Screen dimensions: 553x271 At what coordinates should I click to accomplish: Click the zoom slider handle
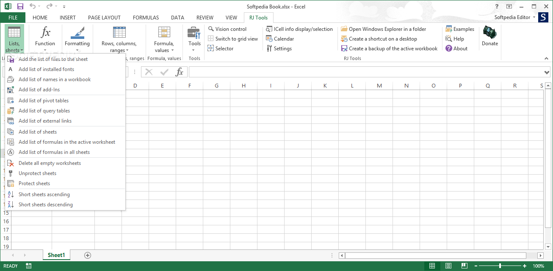point(500,266)
